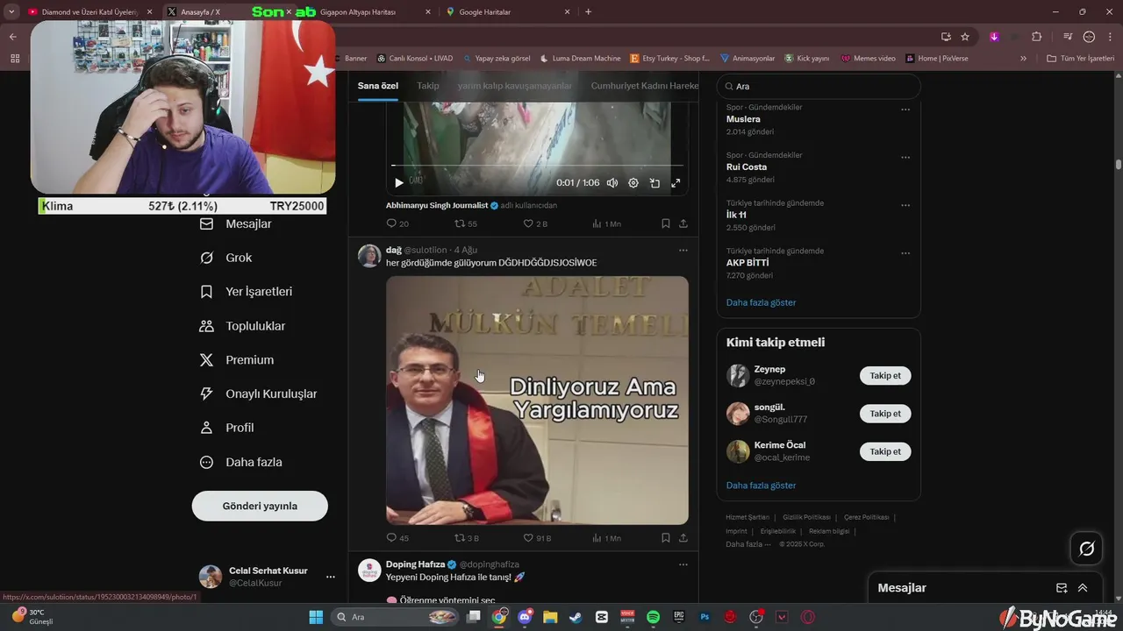Open account menu dots for Celal Serhat Kusur
This screenshot has height=631, width=1123.
(x=331, y=577)
